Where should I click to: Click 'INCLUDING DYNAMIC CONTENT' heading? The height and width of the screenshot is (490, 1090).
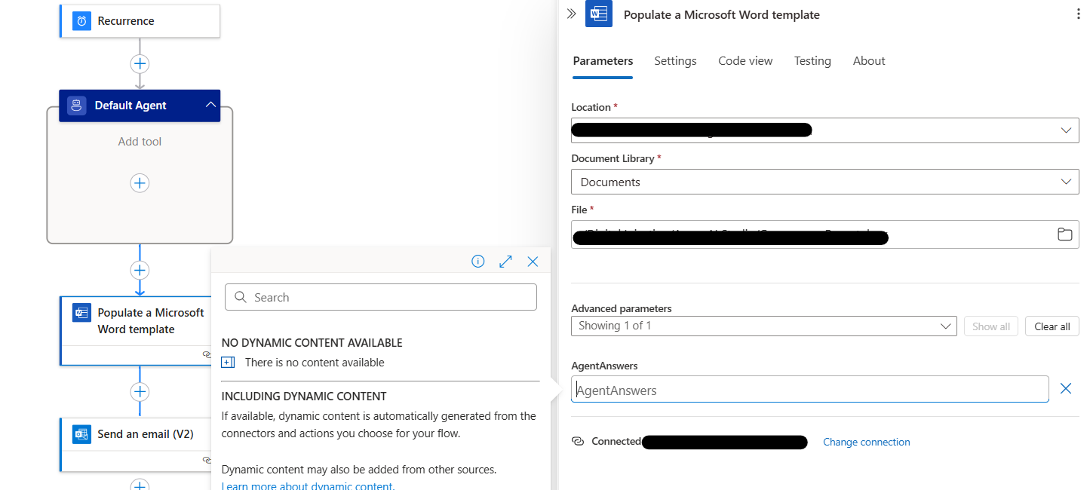[304, 397]
